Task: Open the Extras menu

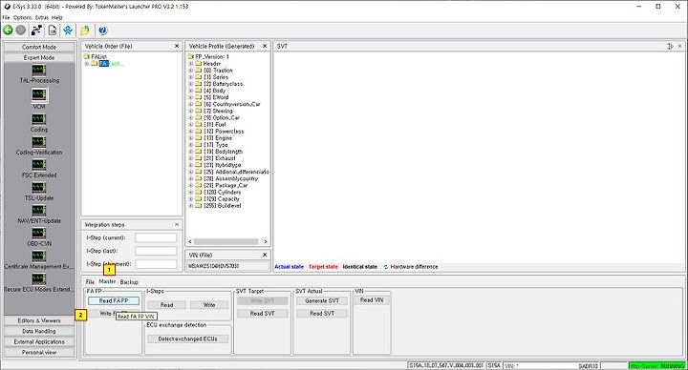Action: pos(42,17)
